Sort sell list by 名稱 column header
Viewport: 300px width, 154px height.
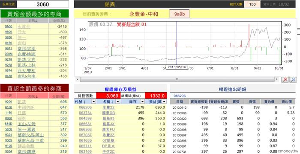pos(33,21)
